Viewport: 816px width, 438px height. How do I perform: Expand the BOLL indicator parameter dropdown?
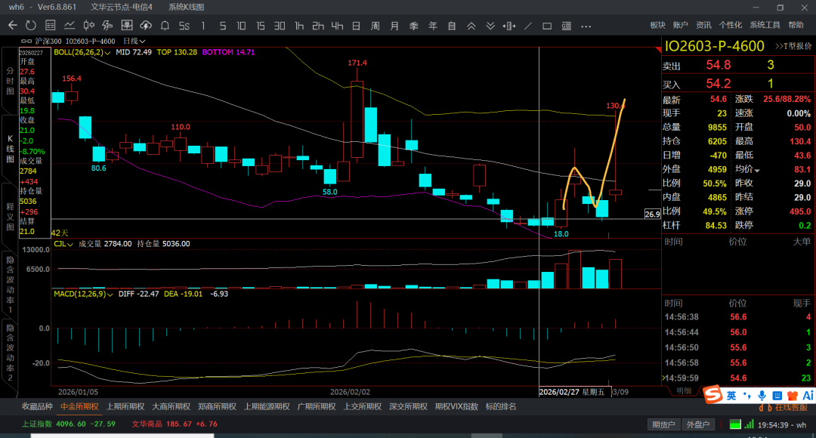click(110, 53)
